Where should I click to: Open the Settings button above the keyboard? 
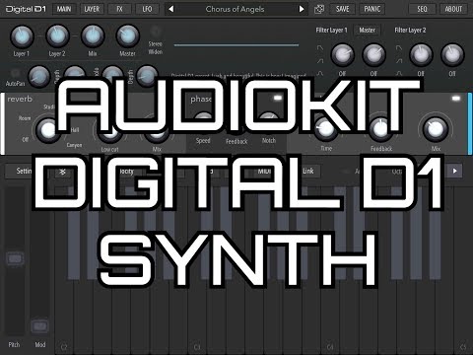point(24,171)
